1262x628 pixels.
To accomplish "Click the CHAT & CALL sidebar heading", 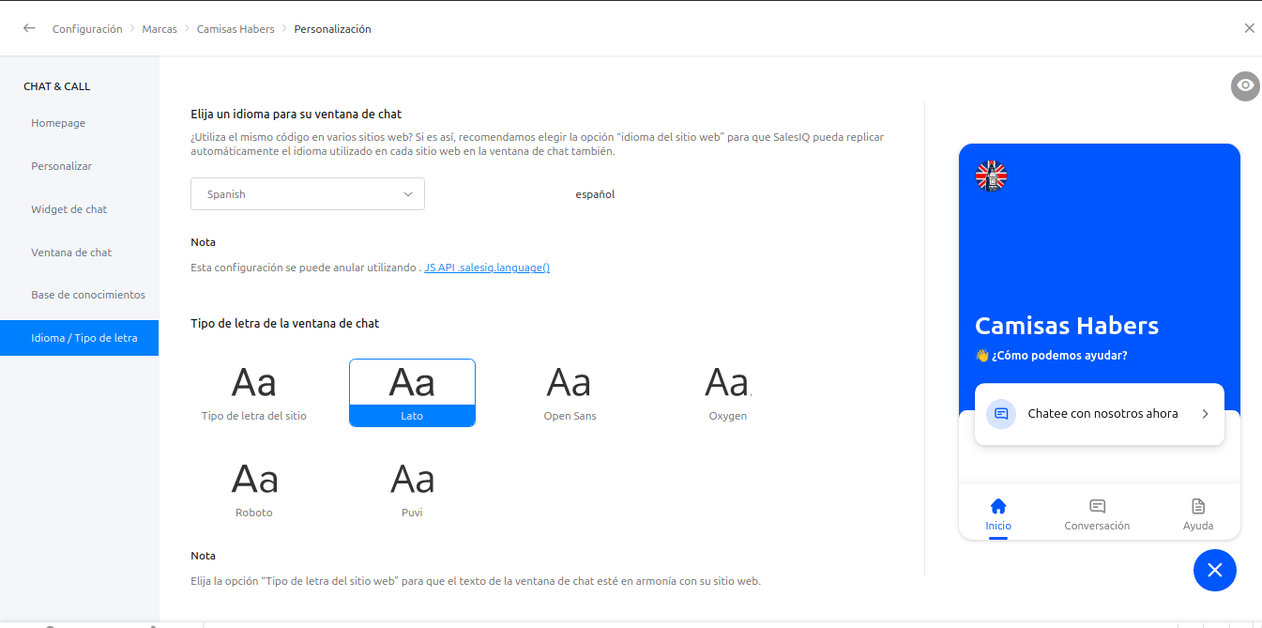I will coord(57,86).
